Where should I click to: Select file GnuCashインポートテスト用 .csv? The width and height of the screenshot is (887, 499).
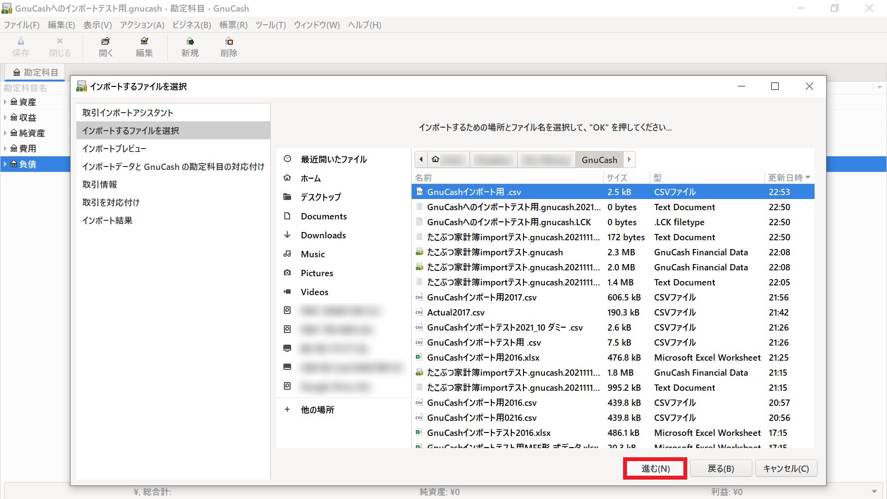click(613, 342)
